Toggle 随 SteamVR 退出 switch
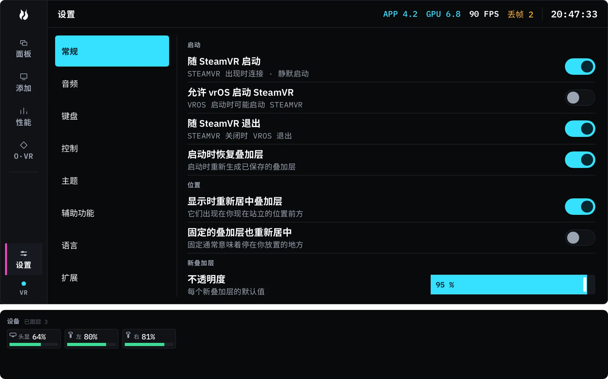Image resolution: width=608 pixels, height=379 pixels. pyautogui.click(x=580, y=129)
